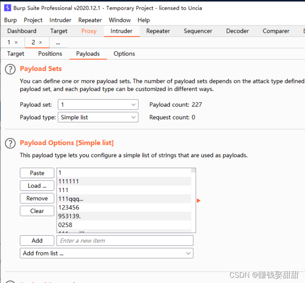The image size is (305, 283).
Task: Select the Intruder tool tab
Action: (x=121, y=31)
